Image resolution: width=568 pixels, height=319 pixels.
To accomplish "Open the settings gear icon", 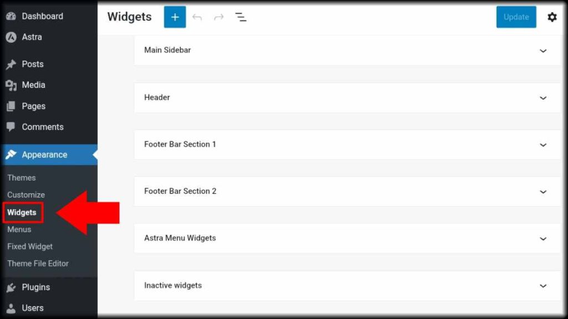I will pos(552,17).
